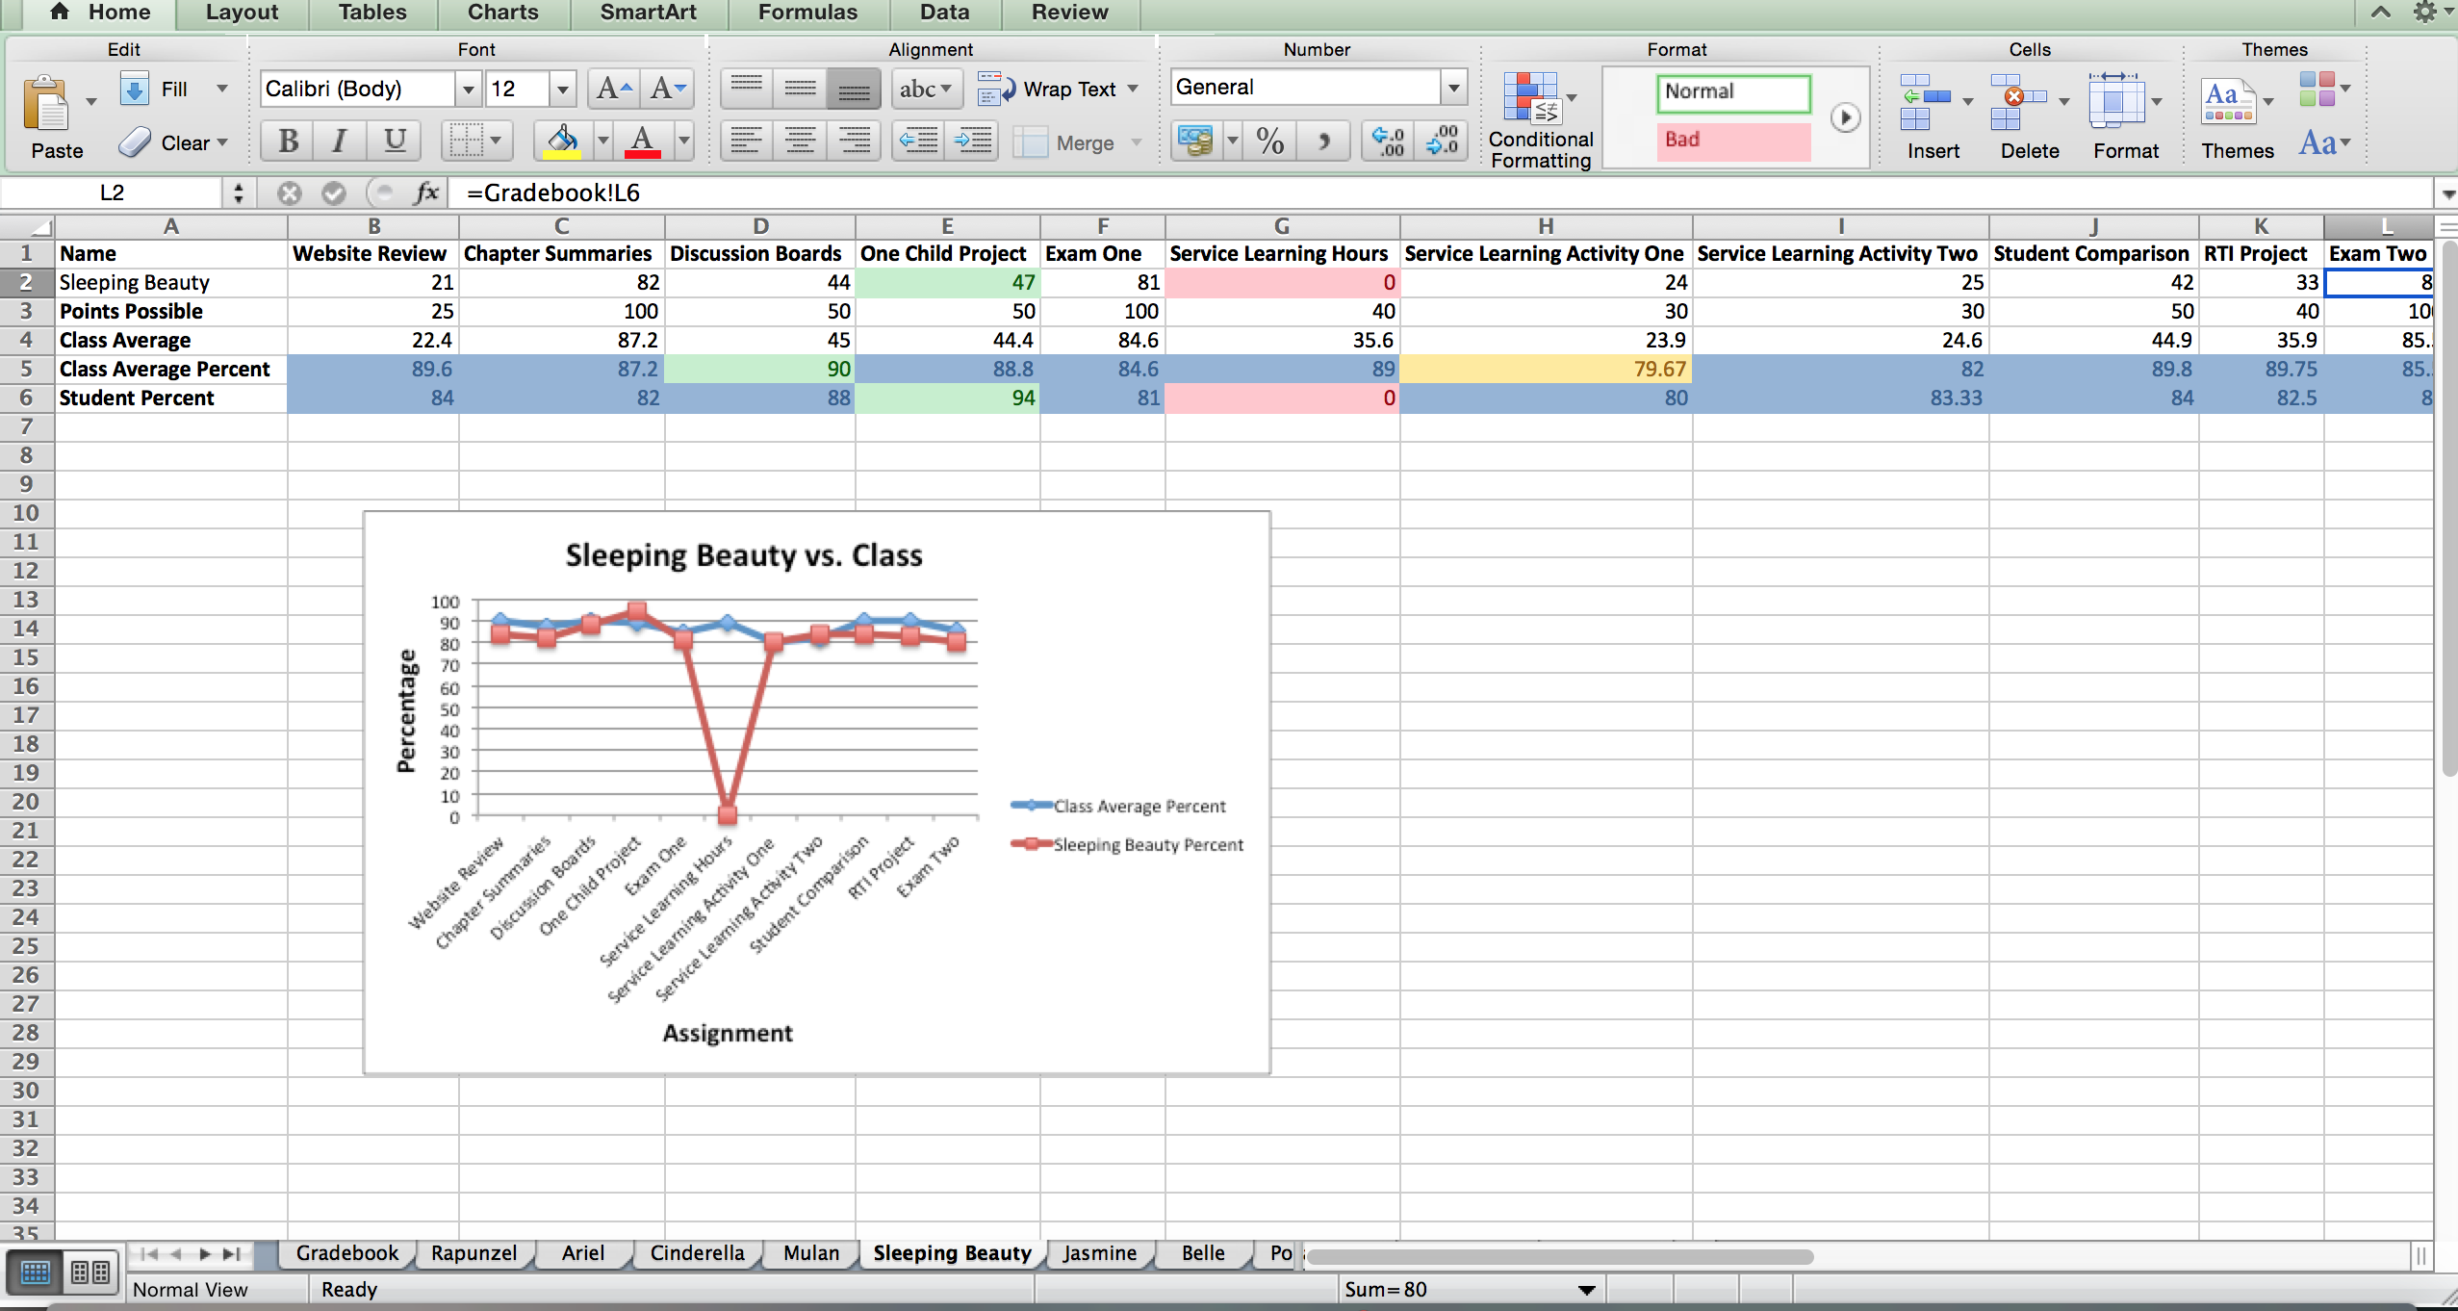Click the increase decimal icon
2458x1311 pixels.
[x=1388, y=141]
